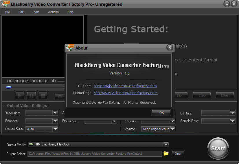Open the Edit menu
The width and height of the screenshot is (239, 164).
(21, 12)
